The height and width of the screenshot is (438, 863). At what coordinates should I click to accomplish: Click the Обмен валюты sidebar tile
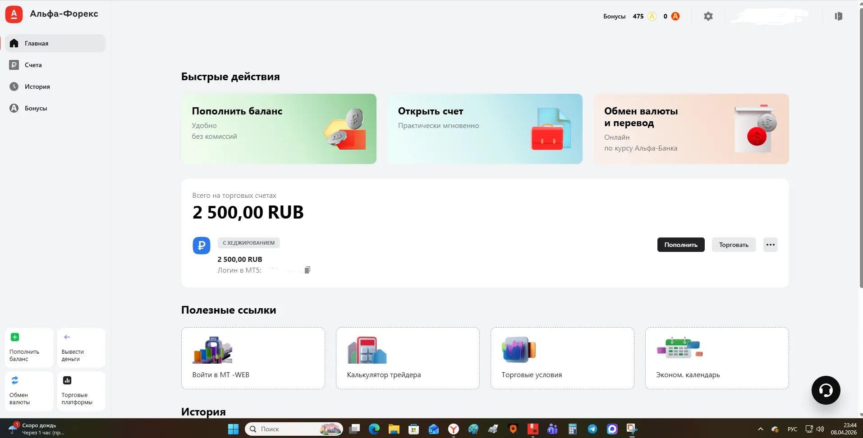click(29, 391)
